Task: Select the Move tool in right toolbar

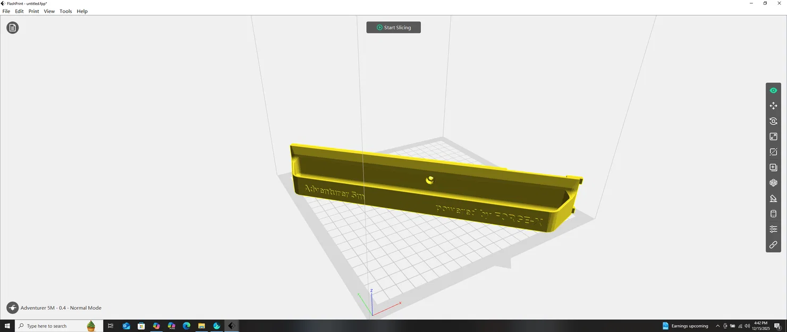Action: [x=773, y=106]
